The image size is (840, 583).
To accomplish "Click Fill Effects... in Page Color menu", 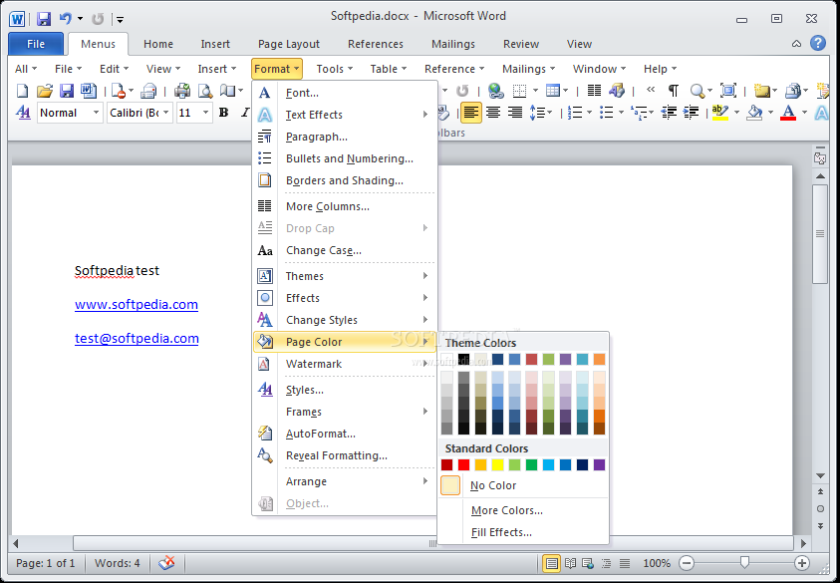I will (523, 532).
